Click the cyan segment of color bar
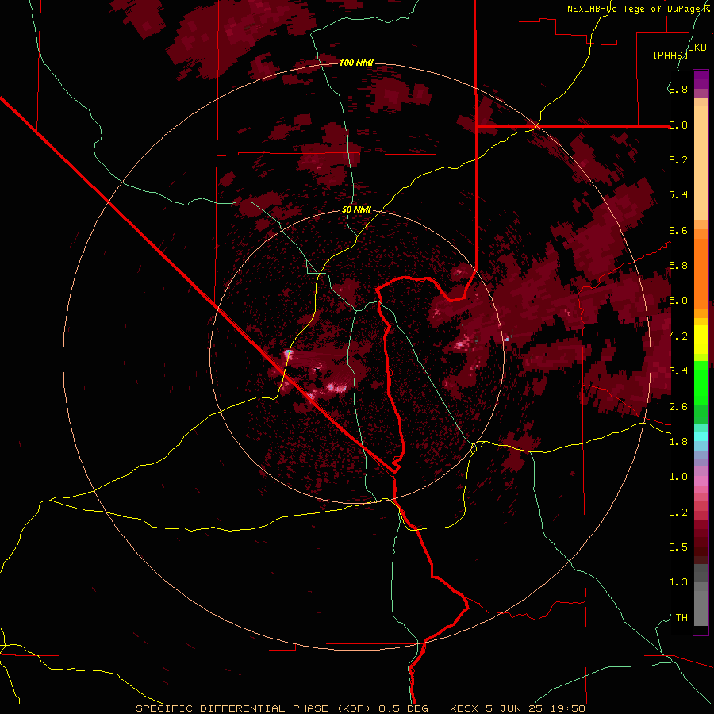Viewport: 714px width, 714px height. (701, 436)
